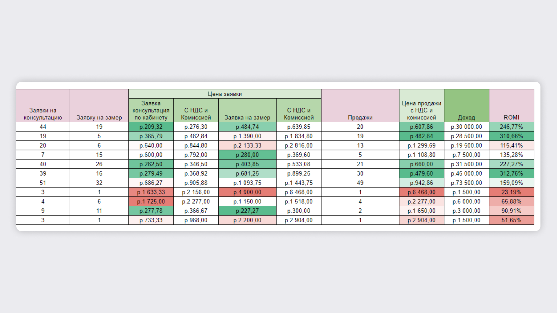Select the cell р.733,33

click(151, 220)
